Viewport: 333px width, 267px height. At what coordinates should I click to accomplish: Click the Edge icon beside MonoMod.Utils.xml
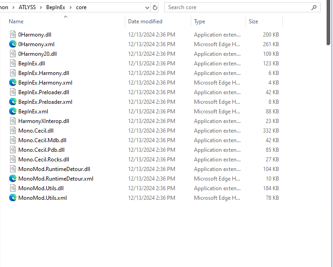point(13,198)
